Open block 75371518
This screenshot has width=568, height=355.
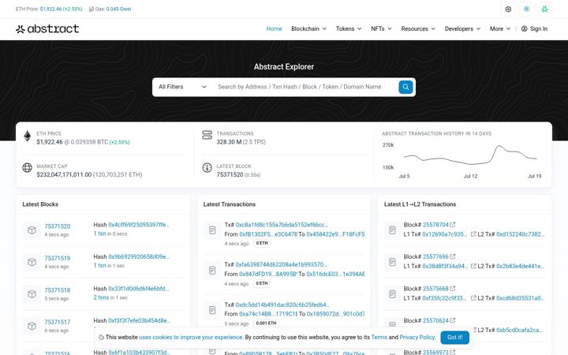pyautogui.click(x=58, y=290)
